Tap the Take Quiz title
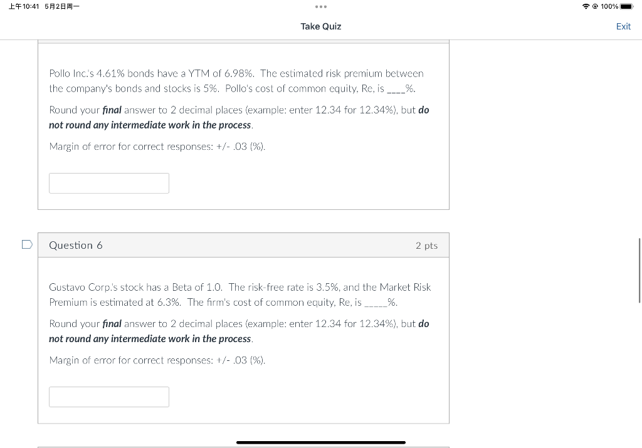 [321, 26]
